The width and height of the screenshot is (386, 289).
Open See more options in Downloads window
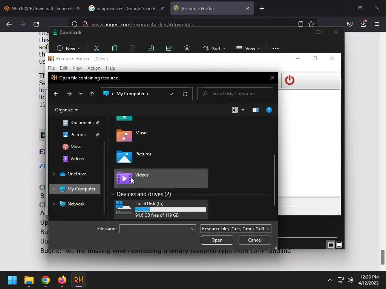(x=276, y=49)
